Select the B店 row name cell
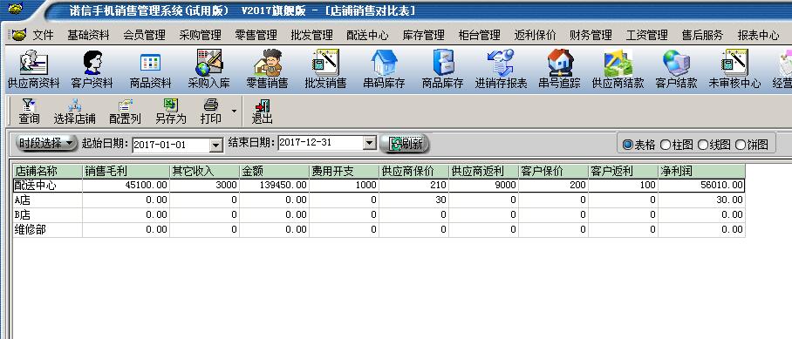The image size is (792, 339). [47, 215]
